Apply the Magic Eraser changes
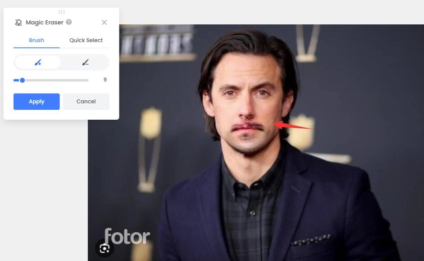This screenshot has height=261, width=424. click(x=36, y=102)
